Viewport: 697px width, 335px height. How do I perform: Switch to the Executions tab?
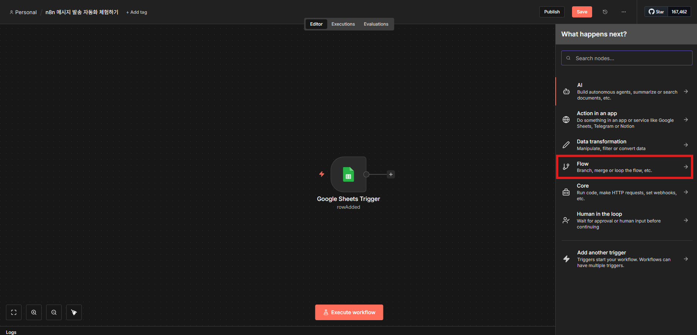coord(343,24)
